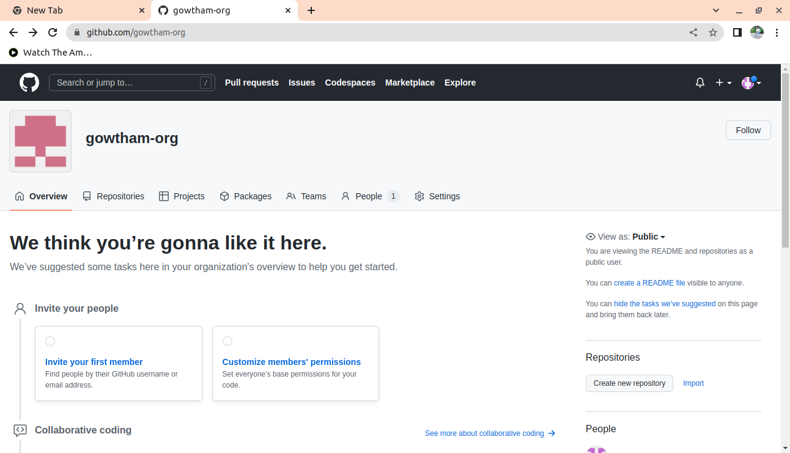Switch to the Repositories tab
790x453 pixels.
(x=114, y=196)
